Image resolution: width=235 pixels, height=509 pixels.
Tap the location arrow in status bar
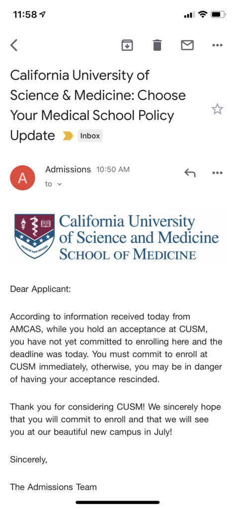[x=42, y=14]
